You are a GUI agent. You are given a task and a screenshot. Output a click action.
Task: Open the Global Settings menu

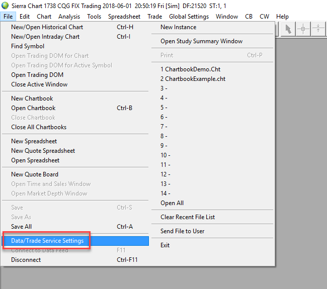pos(189,17)
